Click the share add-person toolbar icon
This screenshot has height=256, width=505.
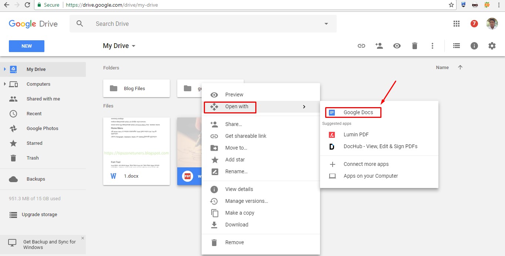click(x=379, y=46)
